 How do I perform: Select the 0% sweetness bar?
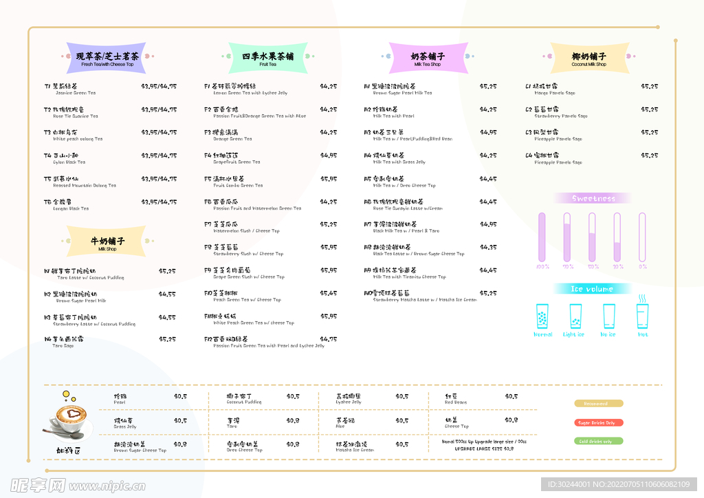tap(643, 237)
